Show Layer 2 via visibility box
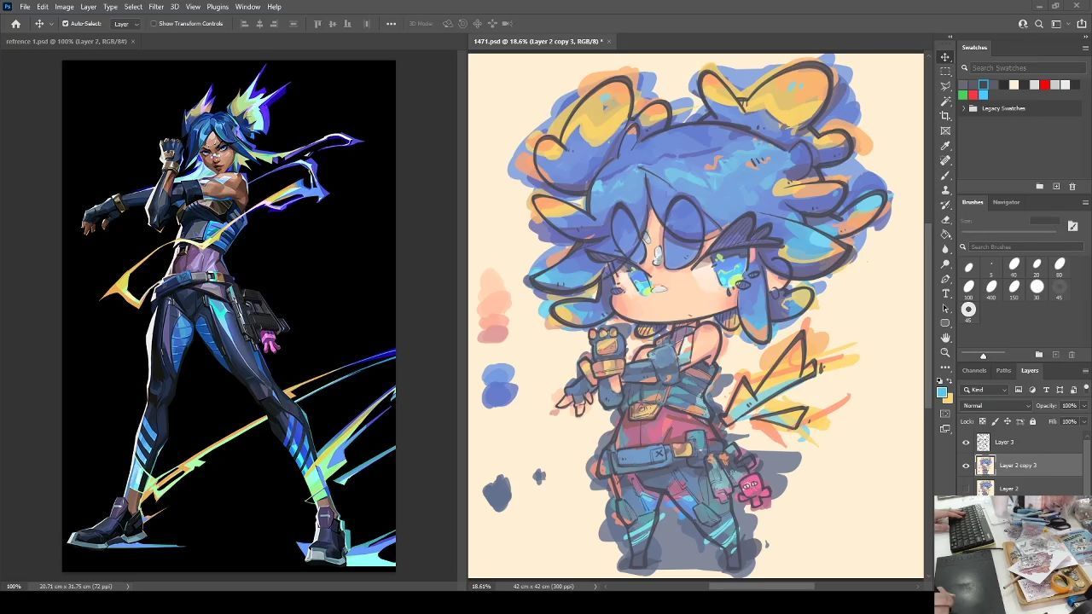Image resolution: width=1092 pixels, height=614 pixels. pyautogui.click(x=966, y=488)
